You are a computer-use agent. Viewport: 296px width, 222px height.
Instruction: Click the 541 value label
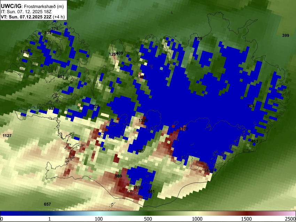[151, 191]
